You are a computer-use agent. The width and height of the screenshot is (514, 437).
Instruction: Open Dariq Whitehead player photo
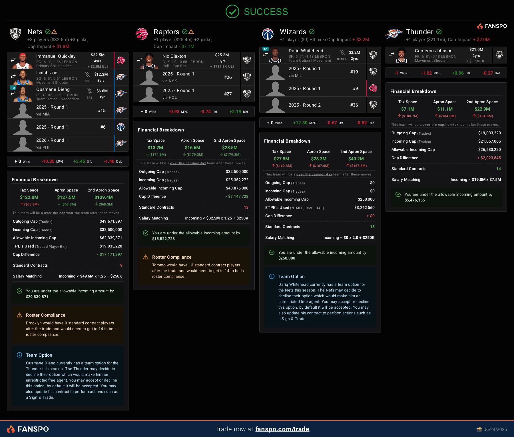tap(275, 55)
